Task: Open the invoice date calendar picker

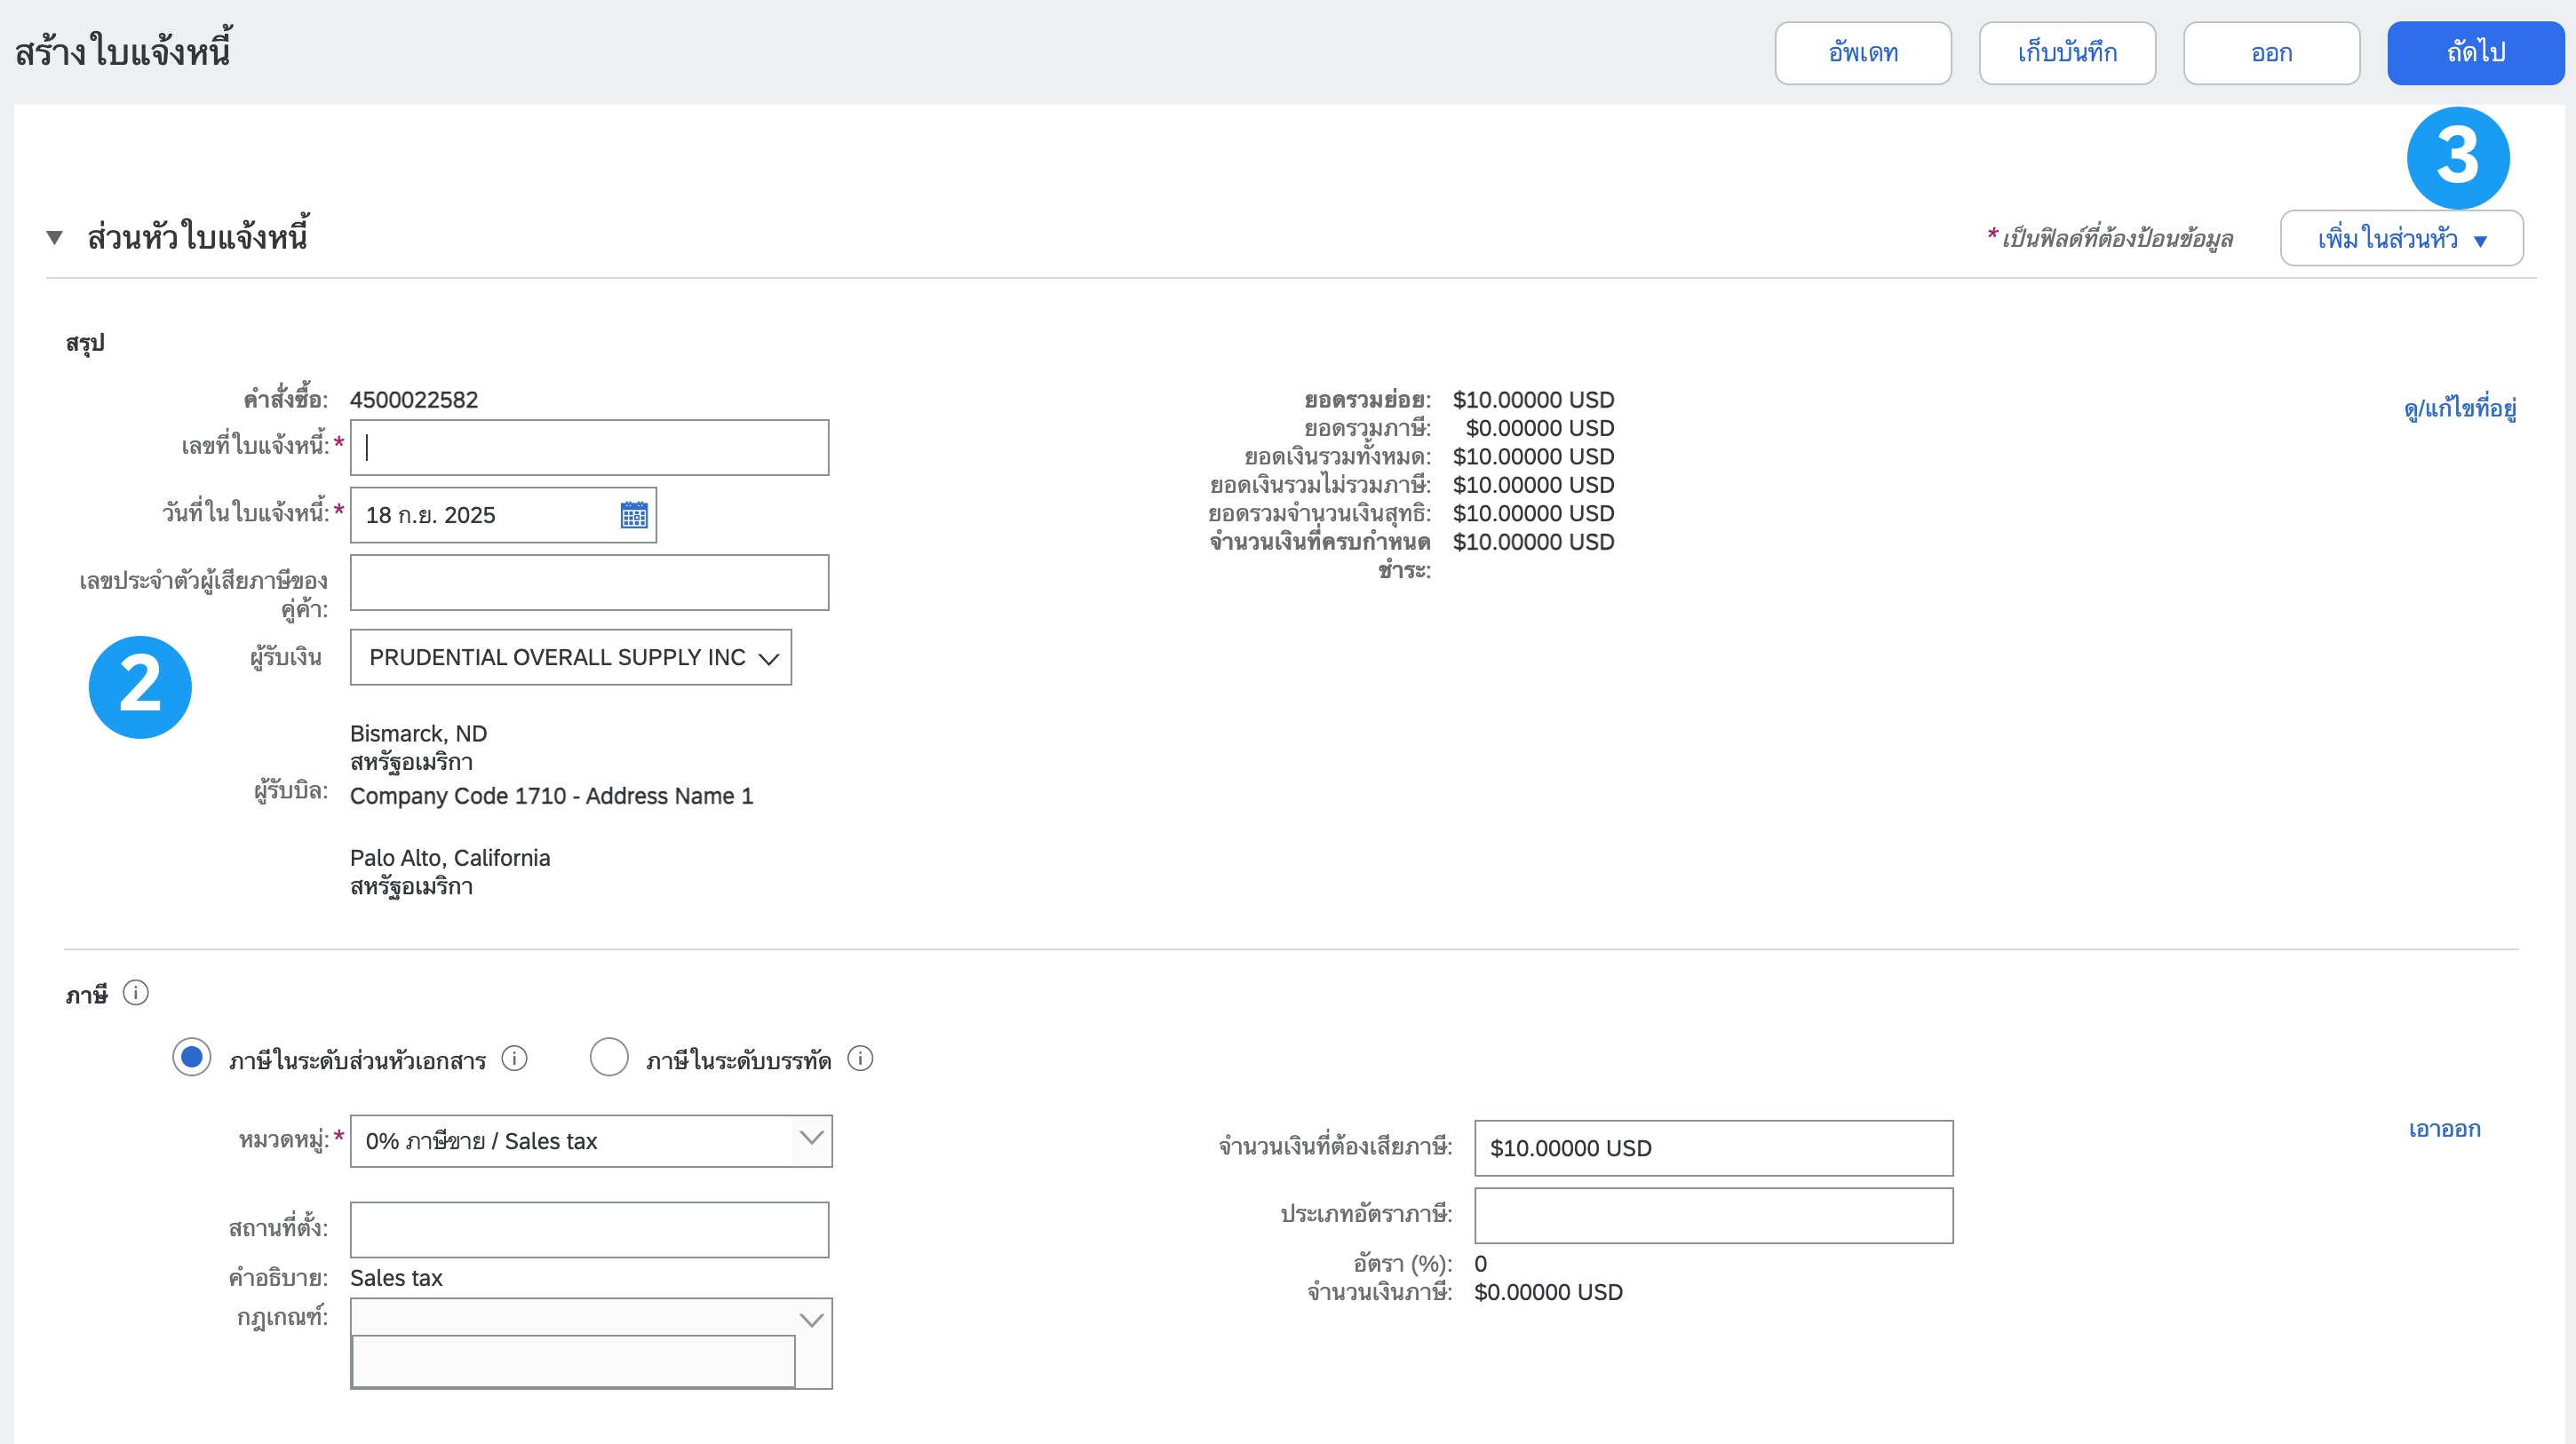Action: click(634, 515)
